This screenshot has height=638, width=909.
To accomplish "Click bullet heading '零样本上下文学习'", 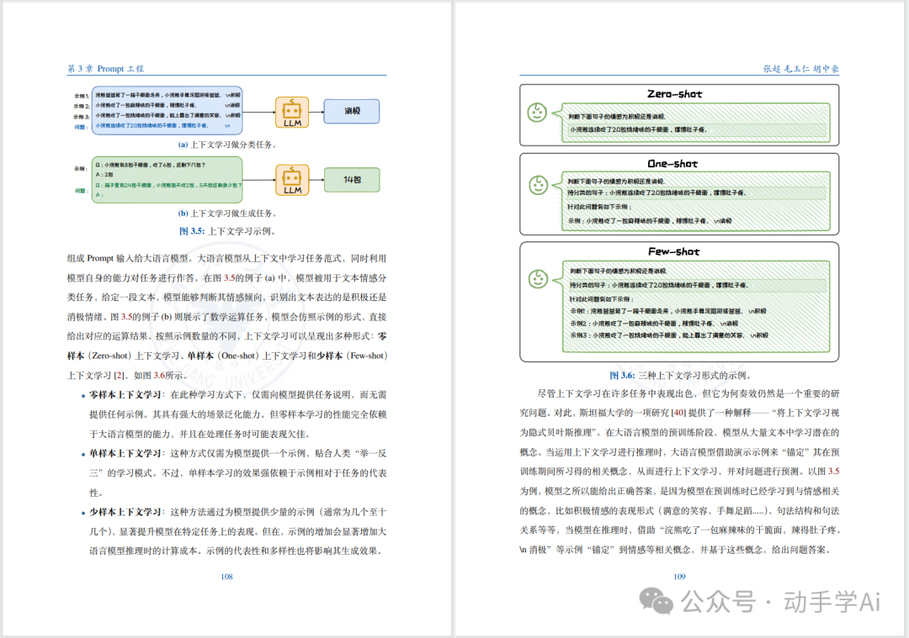I will [x=125, y=395].
